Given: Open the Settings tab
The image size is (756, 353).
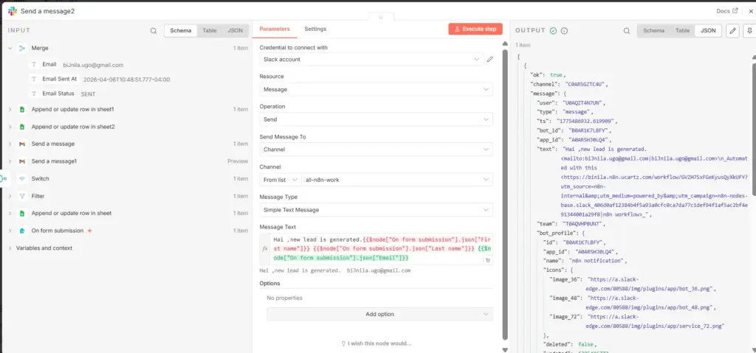Looking at the screenshot, I should tap(315, 29).
